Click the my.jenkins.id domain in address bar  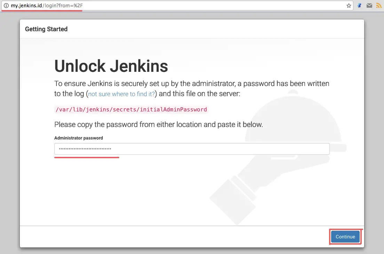[26, 5]
